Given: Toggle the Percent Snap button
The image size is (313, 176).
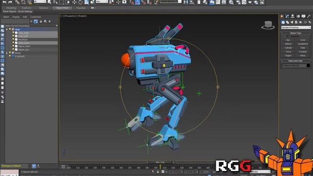Looking at the screenshot, I should point(143,2).
